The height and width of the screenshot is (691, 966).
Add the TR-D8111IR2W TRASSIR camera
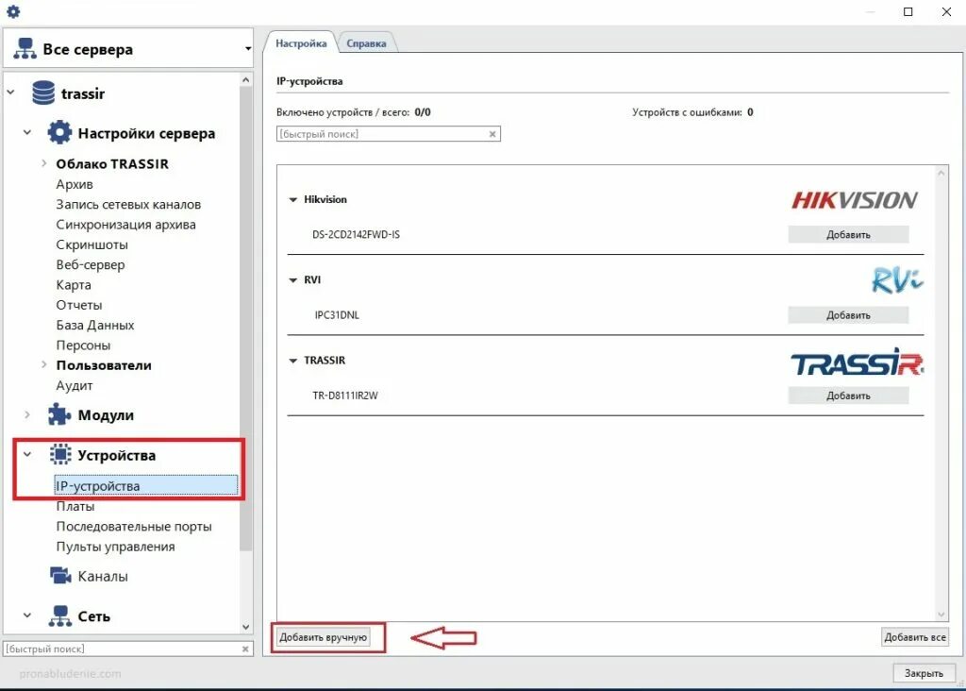click(848, 396)
